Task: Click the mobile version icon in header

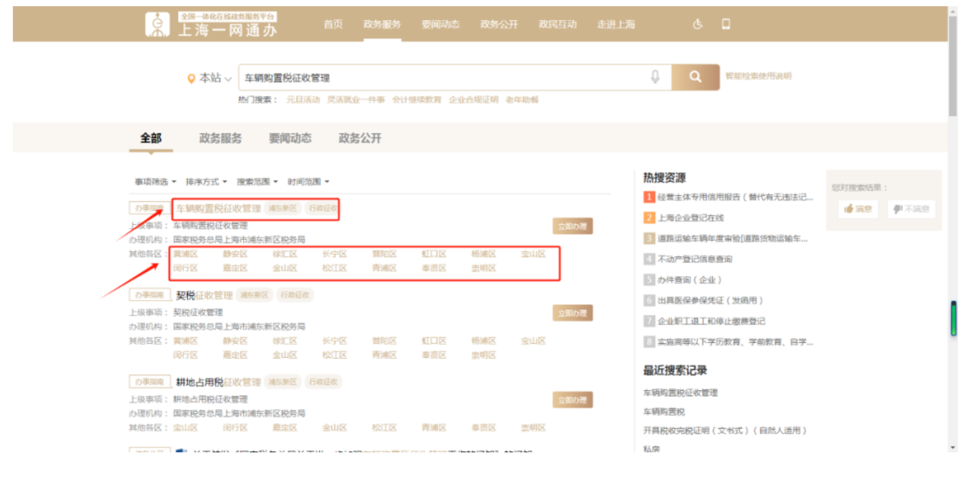Action: click(x=725, y=25)
